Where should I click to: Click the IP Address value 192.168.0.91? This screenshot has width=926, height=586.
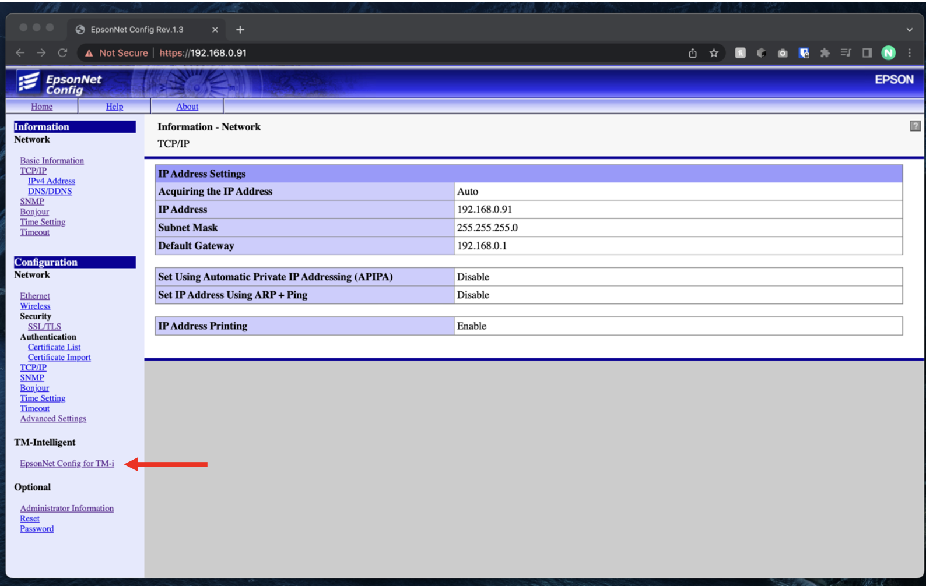[485, 209]
